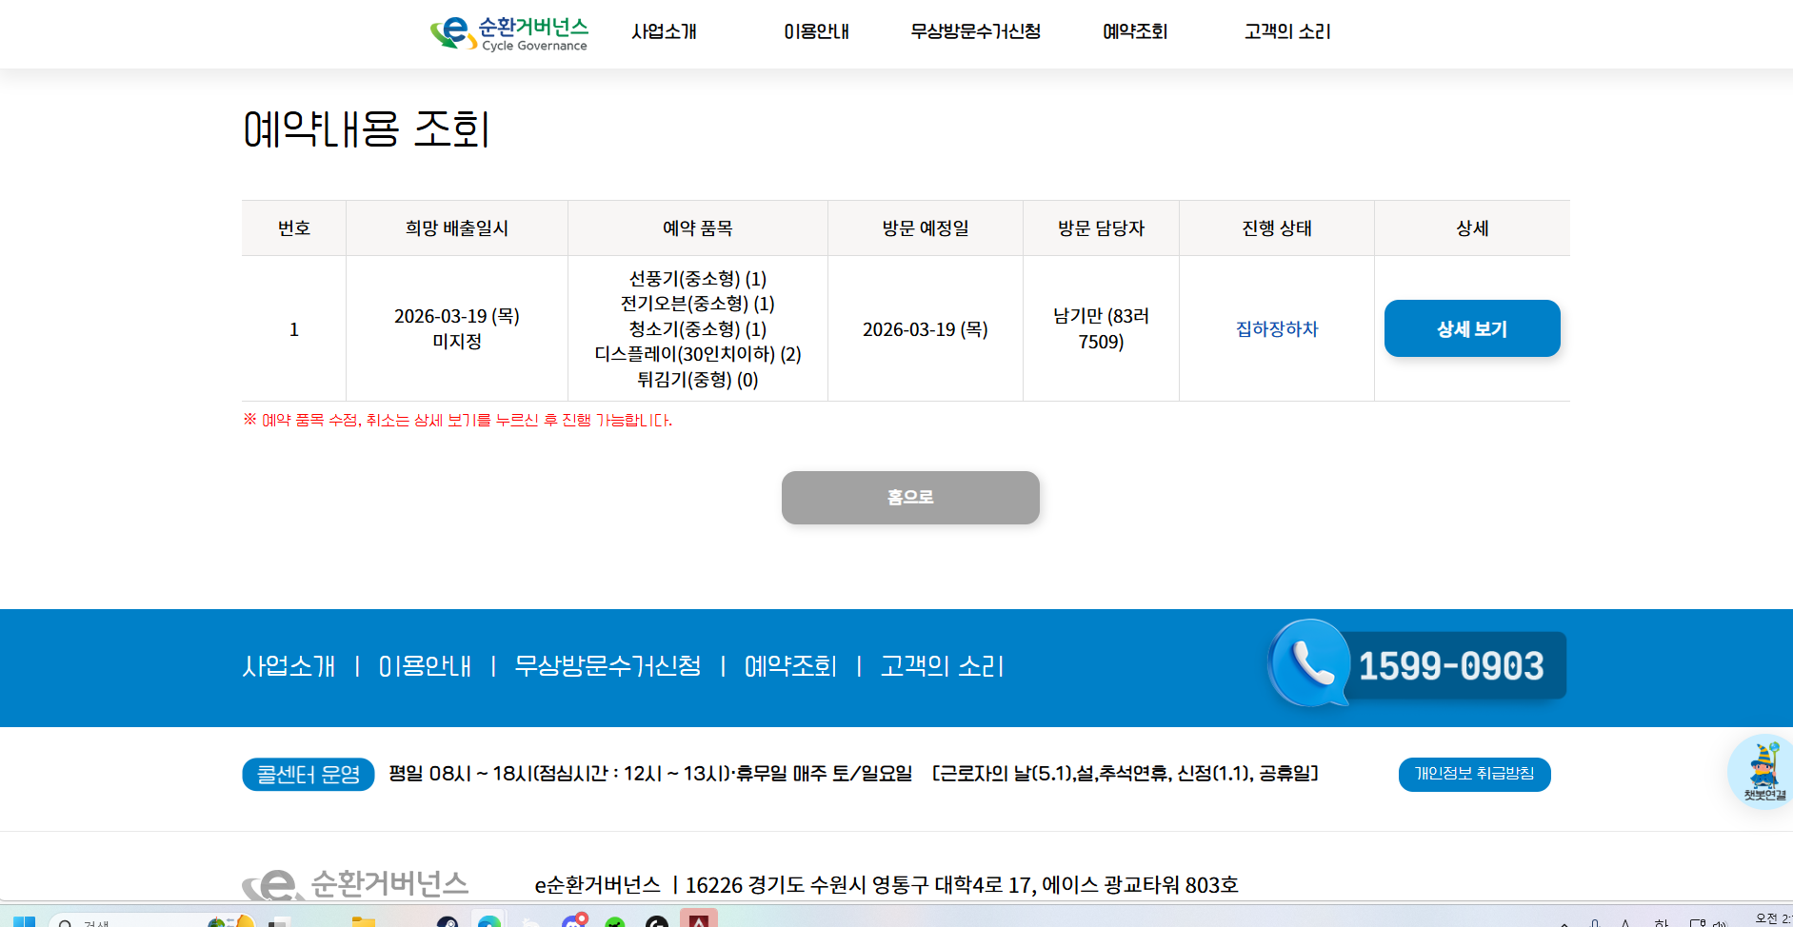The width and height of the screenshot is (1793, 927).
Task: Click the footer 고객의 소리 link
Action: 942,666
